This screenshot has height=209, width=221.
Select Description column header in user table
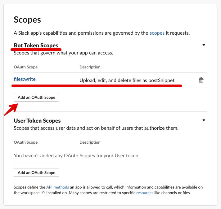point(90,142)
